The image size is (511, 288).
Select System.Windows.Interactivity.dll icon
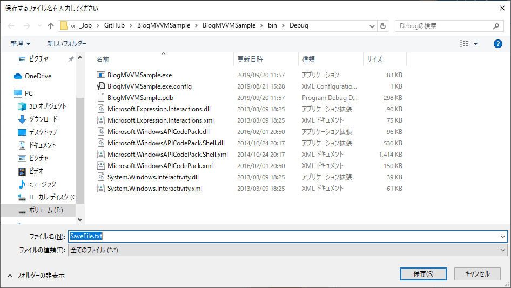click(101, 177)
